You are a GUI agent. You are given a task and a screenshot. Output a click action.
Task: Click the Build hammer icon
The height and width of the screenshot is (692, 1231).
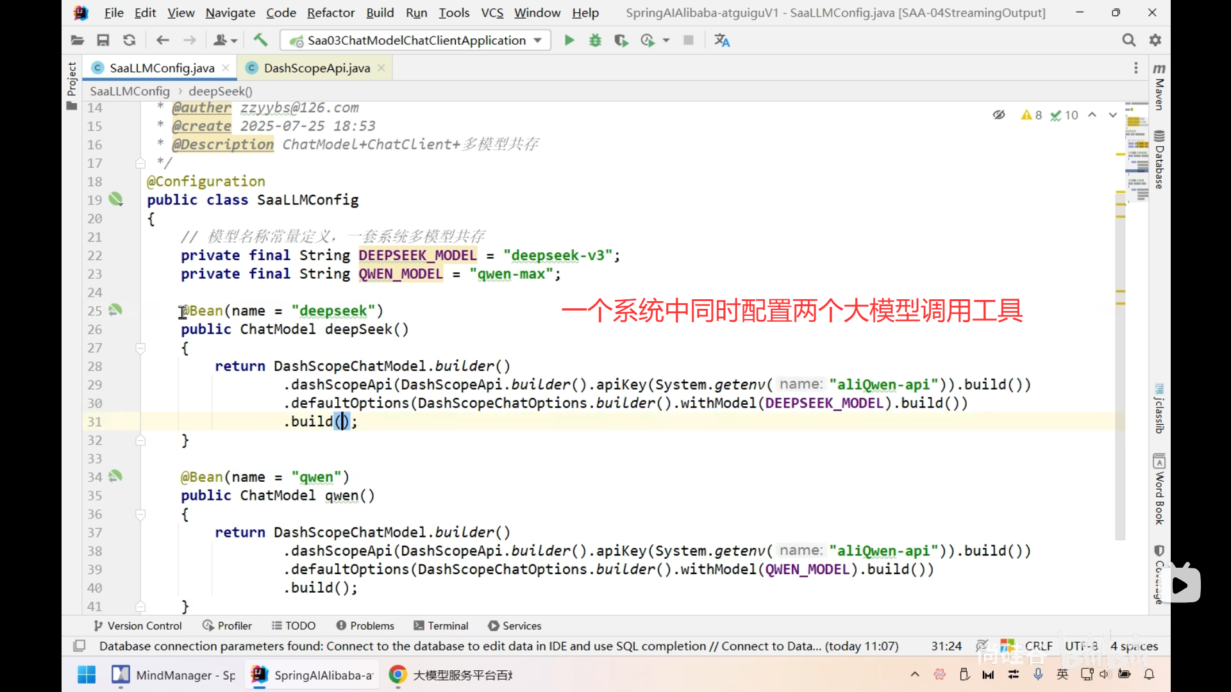pos(260,40)
